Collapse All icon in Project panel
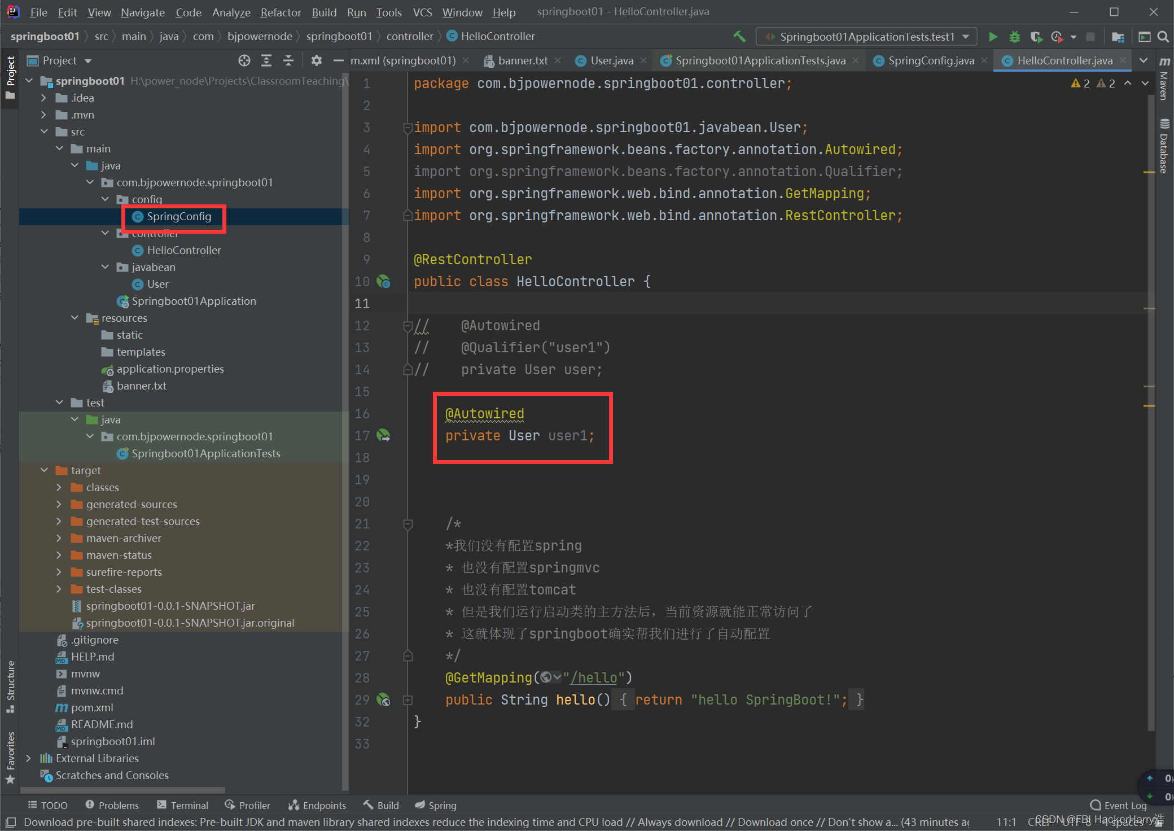 [x=288, y=60]
